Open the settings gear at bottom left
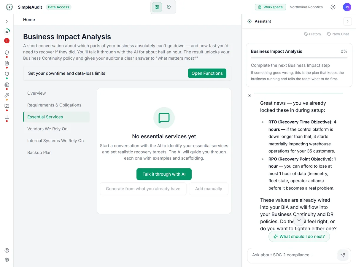Image resolution: width=356 pixels, height=267 pixels. point(7,260)
